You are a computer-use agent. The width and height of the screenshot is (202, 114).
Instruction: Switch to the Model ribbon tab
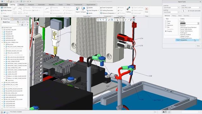tap(22, 5)
